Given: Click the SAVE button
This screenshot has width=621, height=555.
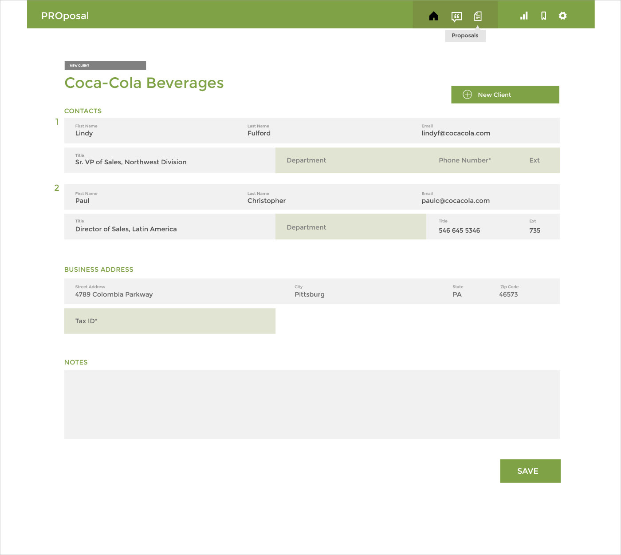Looking at the screenshot, I should [x=530, y=471].
